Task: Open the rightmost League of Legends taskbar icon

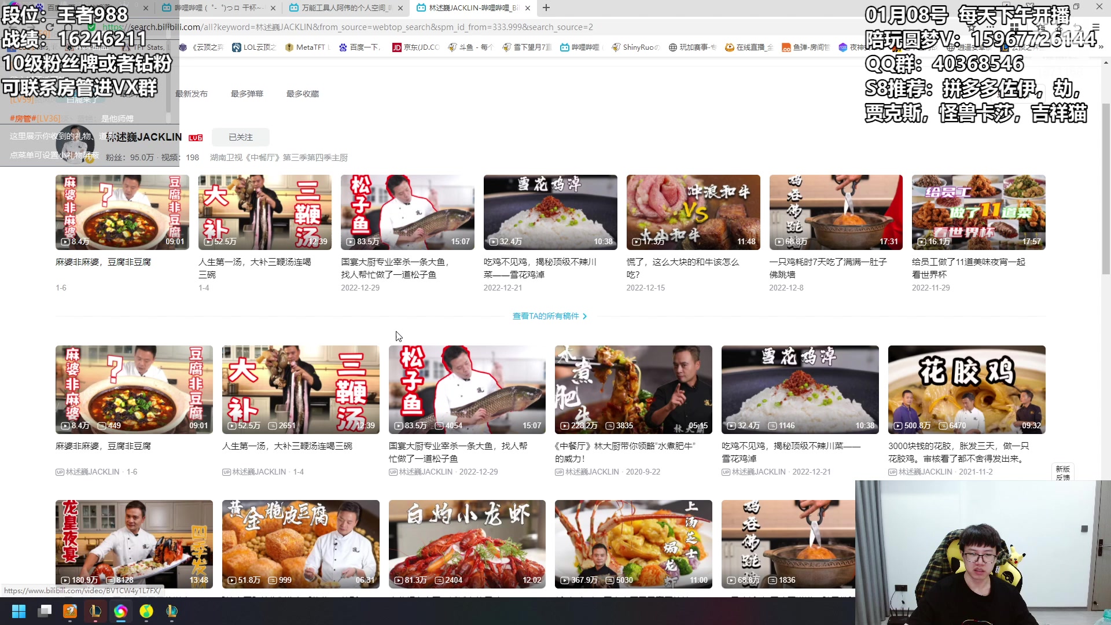Action: pos(172,611)
